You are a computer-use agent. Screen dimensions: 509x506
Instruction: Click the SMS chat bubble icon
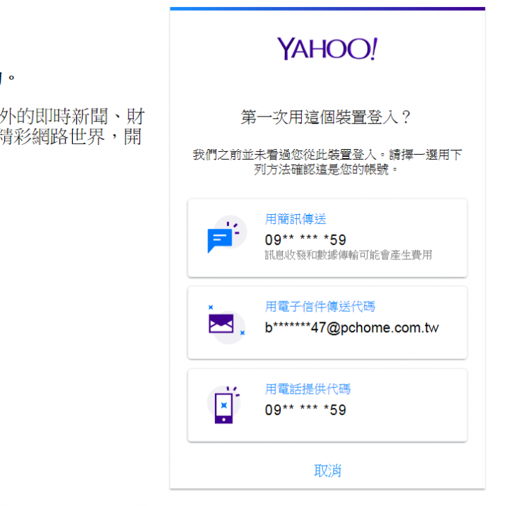(x=227, y=235)
